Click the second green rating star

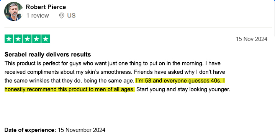(x=18, y=39)
